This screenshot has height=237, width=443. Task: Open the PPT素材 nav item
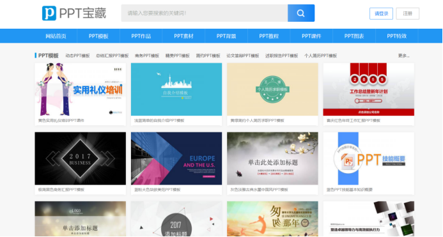pos(183,36)
